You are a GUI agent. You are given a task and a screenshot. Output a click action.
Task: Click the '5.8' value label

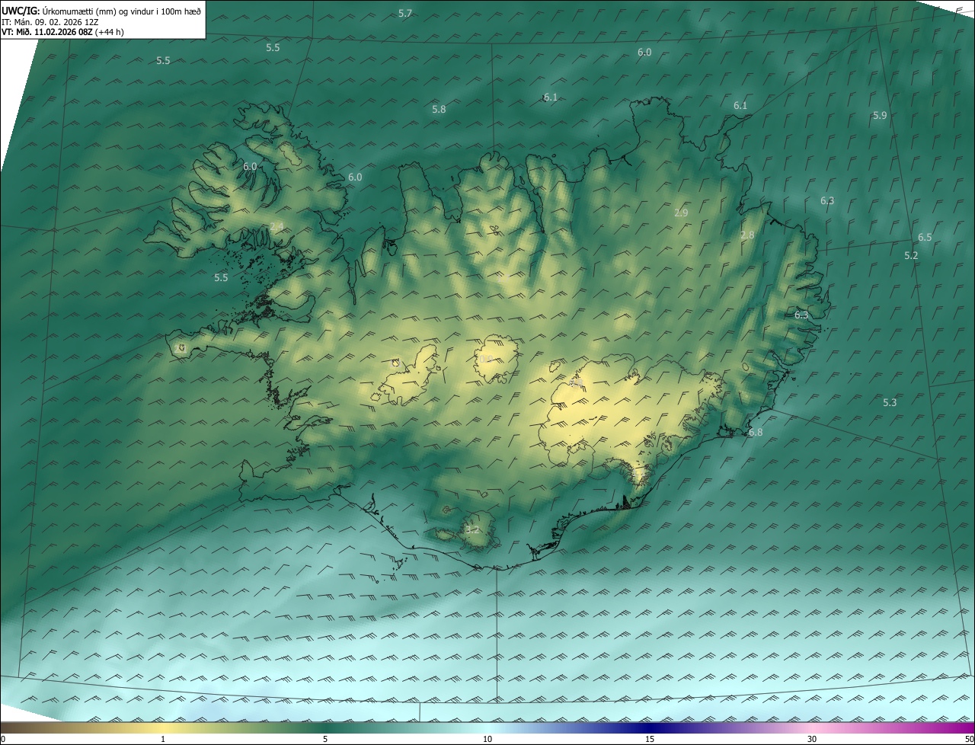(x=439, y=110)
